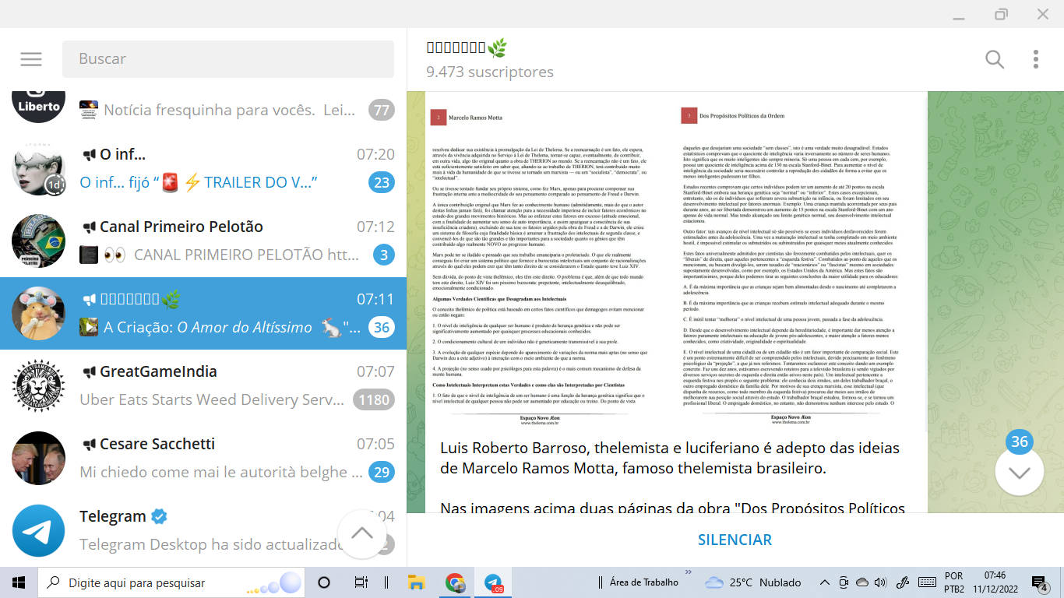This screenshot has height=598, width=1064.
Task: Click unread badge 23 on 'O inf...' chat
Action: point(382,182)
